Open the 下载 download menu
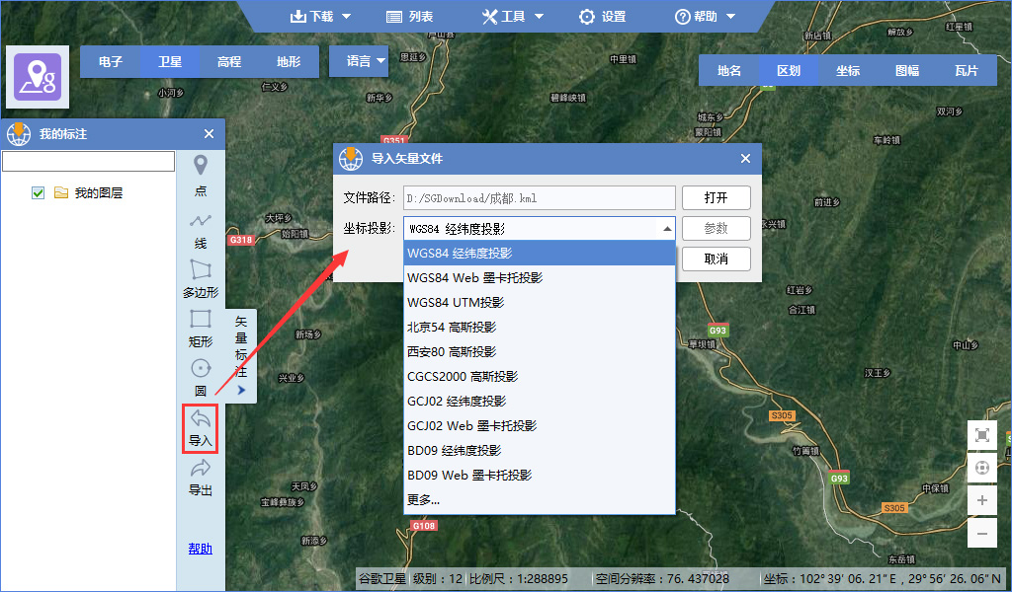This screenshot has width=1012, height=592. [x=320, y=17]
